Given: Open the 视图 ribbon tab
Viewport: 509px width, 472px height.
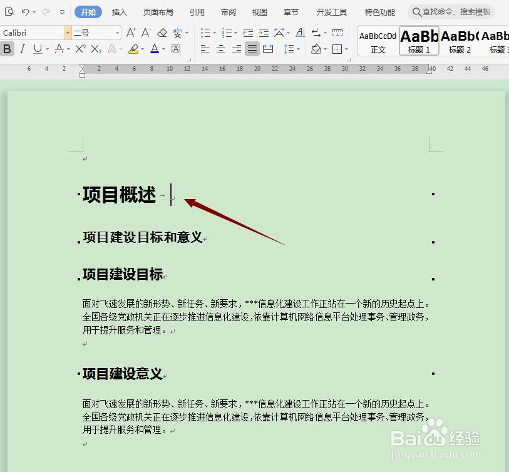Looking at the screenshot, I should 259,11.
